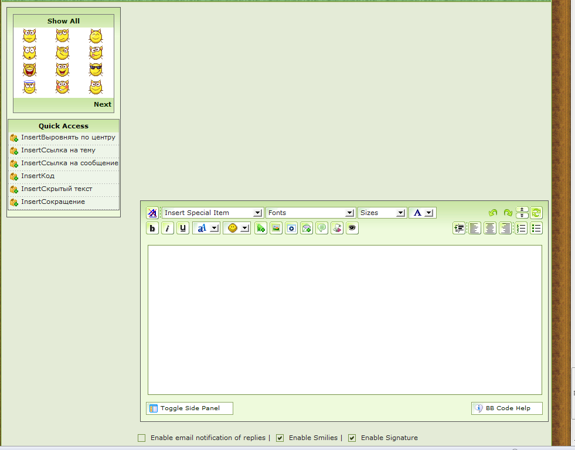Expand the Fonts dropdown list
The width and height of the screenshot is (575, 450).
pyautogui.click(x=311, y=213)
